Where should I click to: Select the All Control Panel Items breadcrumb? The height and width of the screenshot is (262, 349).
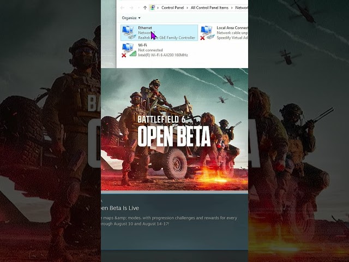tap(209, 8)
